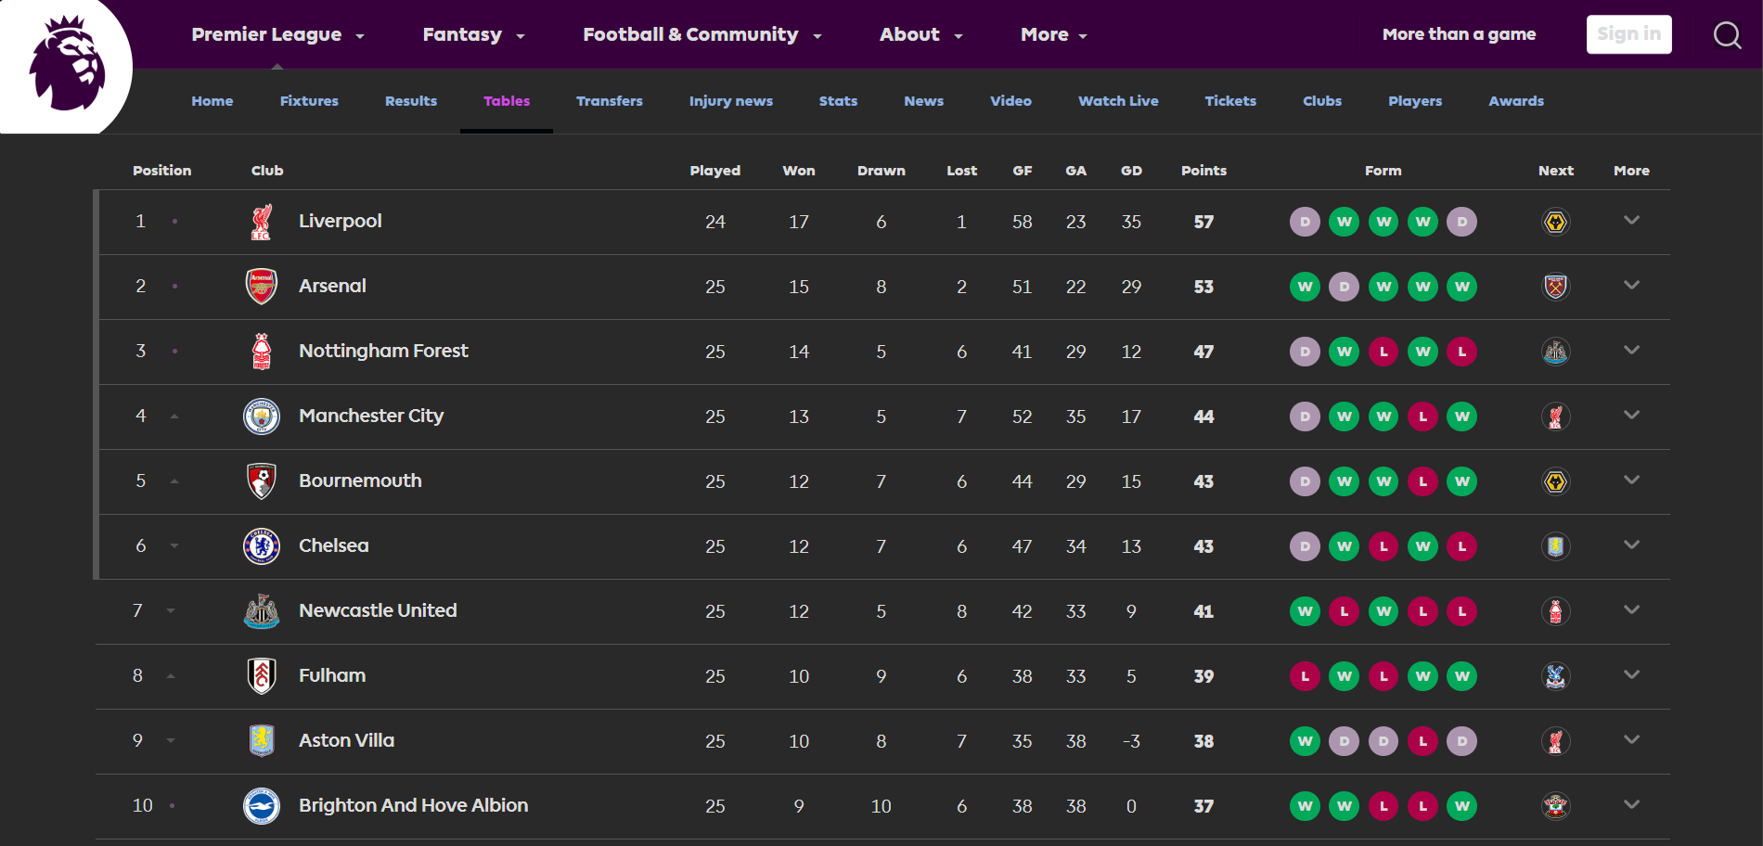Open the Watch Live link
The image size is (1763, 846).
[1117, 101]
